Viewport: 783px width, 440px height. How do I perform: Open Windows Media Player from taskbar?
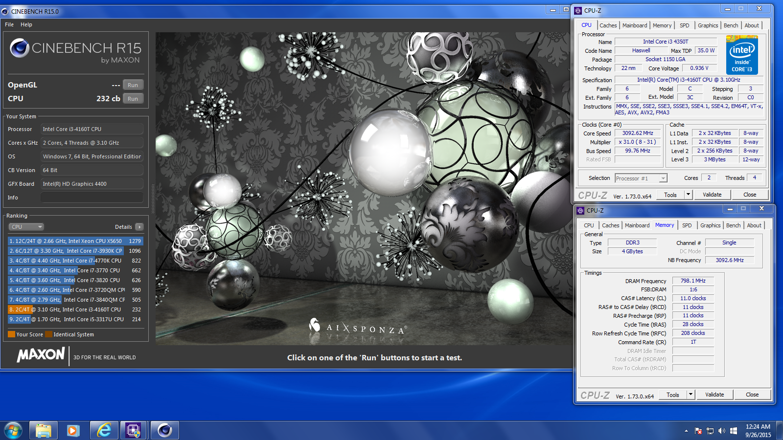click(73, 430)
